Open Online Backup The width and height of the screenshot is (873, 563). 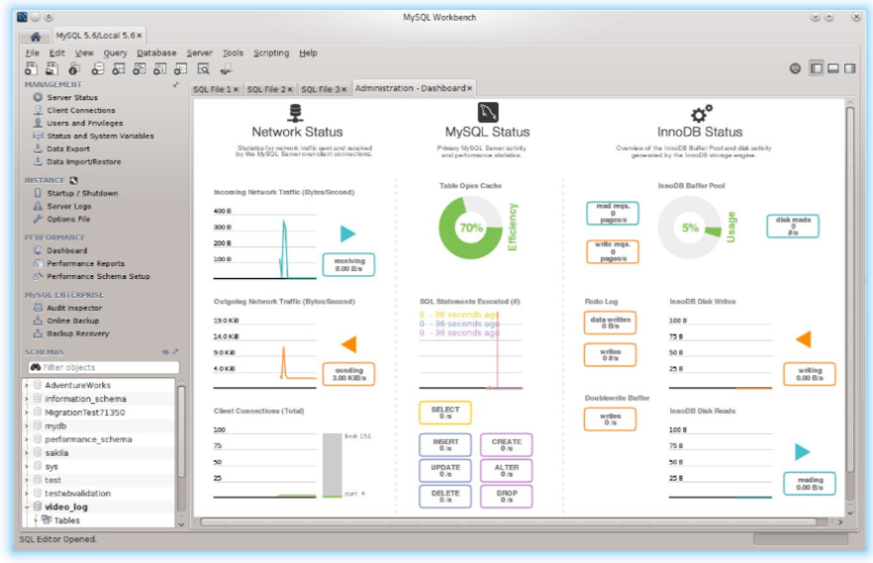pos(73,320)
